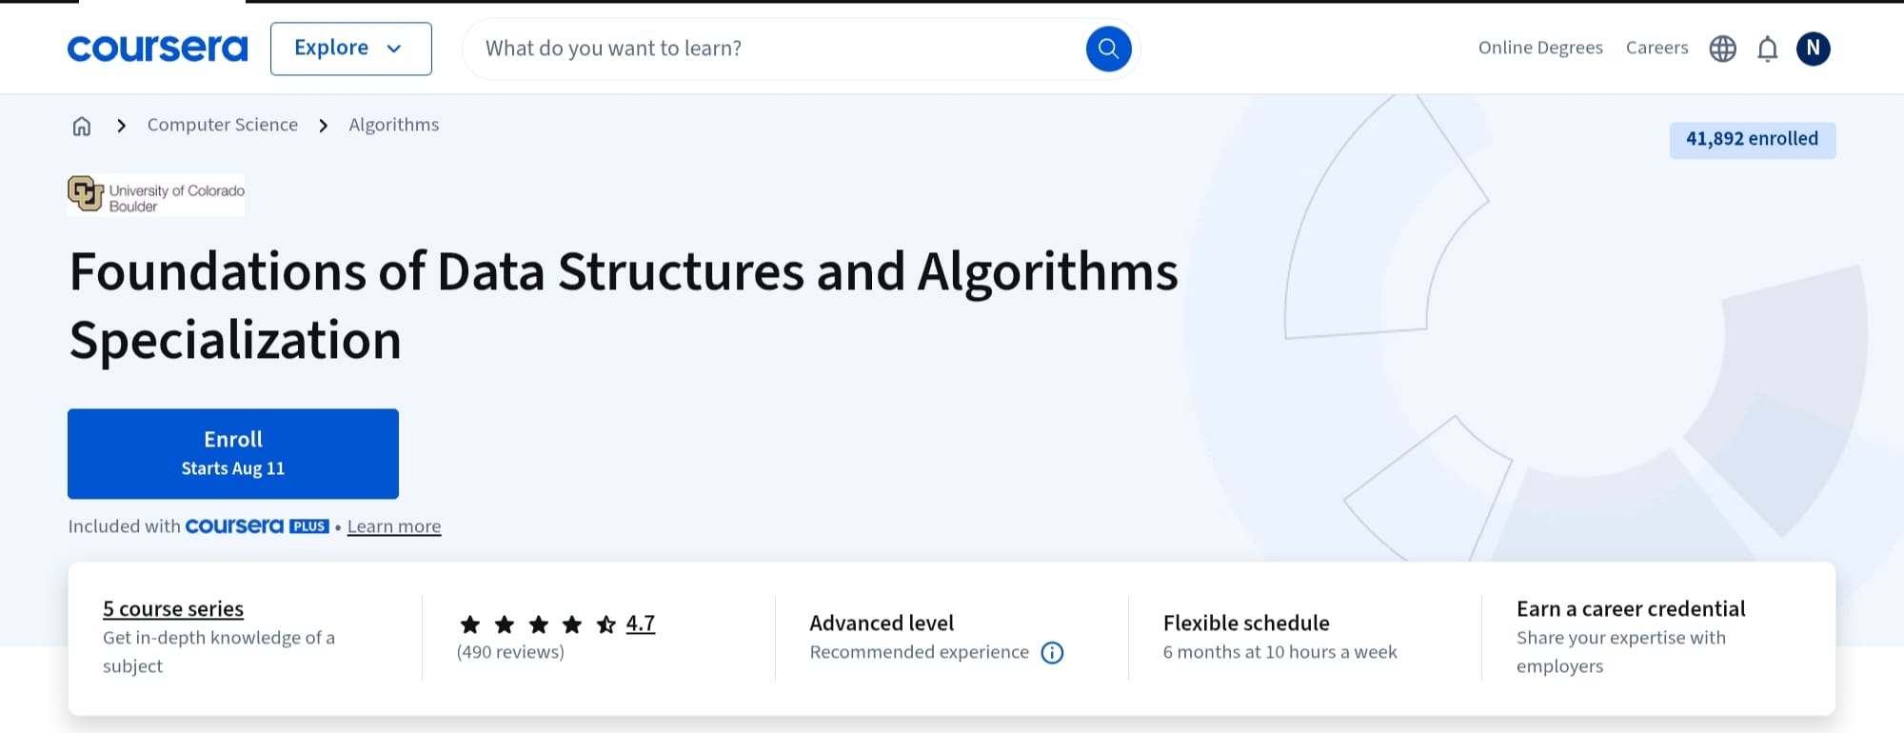Click the Learn more link
The width and height of the screenshot is (1904, 733).
click(393, 525)
